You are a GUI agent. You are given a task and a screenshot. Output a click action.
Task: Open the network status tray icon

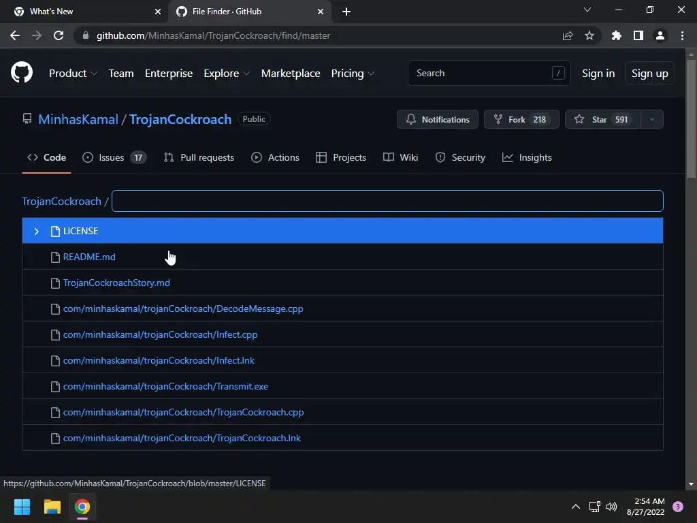click(594, 507)
